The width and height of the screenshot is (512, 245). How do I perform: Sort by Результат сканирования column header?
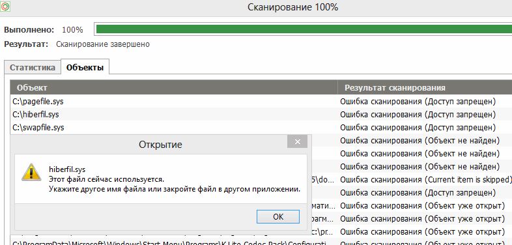click(x=425, y=87)
